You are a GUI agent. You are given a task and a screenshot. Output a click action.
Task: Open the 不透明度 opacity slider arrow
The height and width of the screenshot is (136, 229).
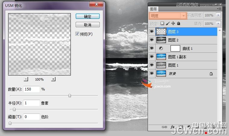point(218,15)
